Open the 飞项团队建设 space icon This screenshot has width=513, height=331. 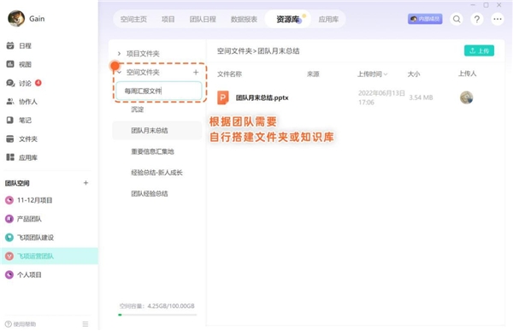click(x=9, y=238)
